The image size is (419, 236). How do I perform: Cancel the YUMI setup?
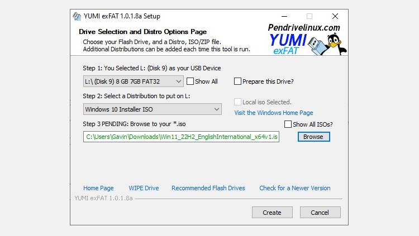[320, 212]
